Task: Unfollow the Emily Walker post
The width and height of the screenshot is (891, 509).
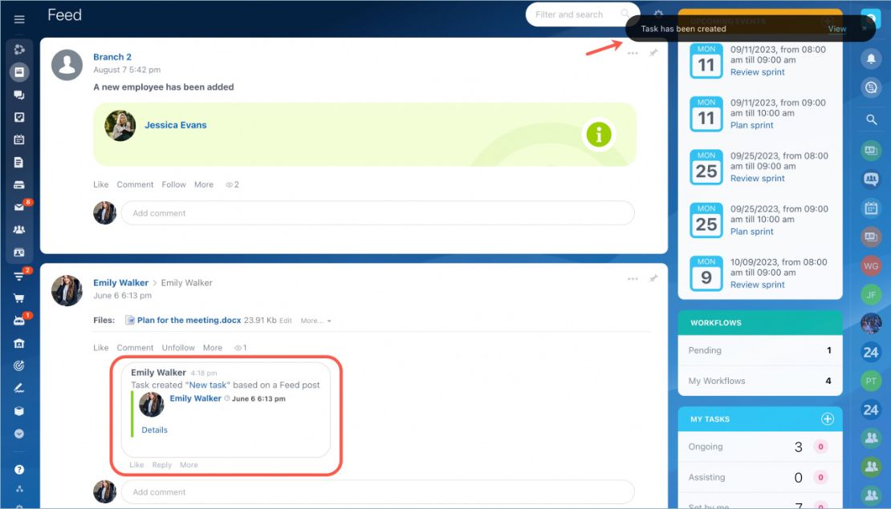Action: tap(178, 348)
